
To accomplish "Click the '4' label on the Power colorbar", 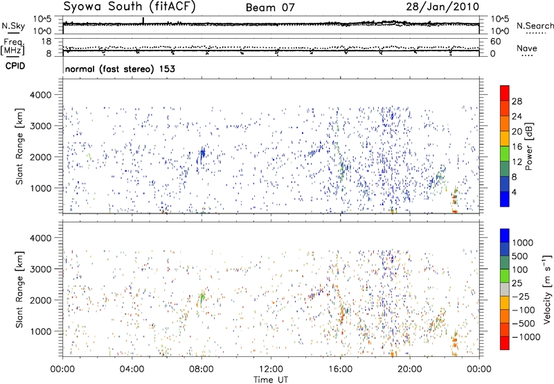I will coord(514,192).
